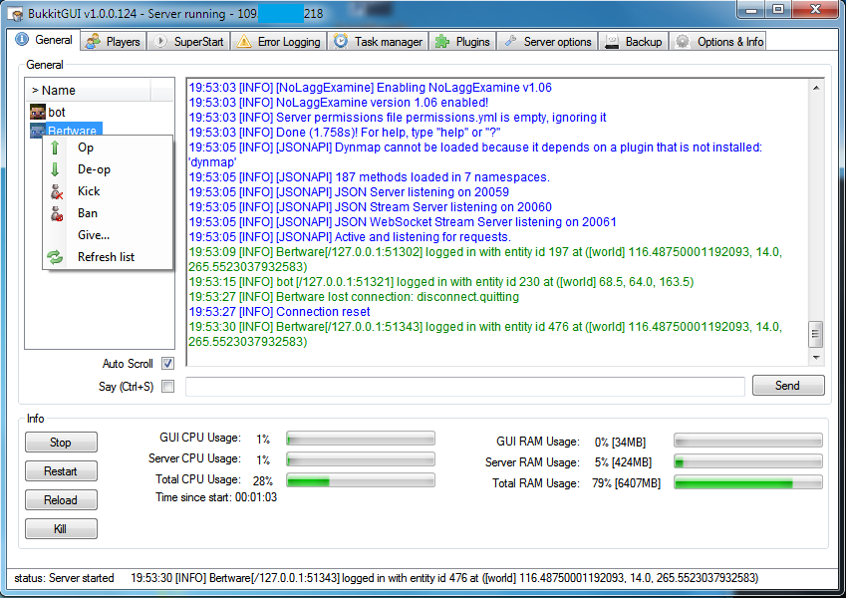This screenshot has width=846, height=598.
Task: Open the Options & Info tab
Action: (x=718, y=42)
